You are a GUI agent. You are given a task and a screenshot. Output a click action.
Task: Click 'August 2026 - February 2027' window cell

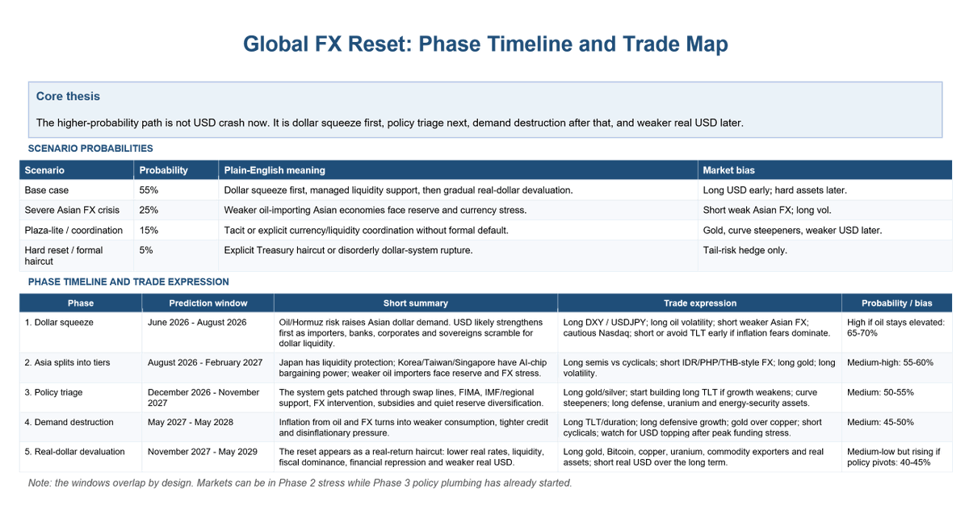pyautogui.click(x=208, y=368)
